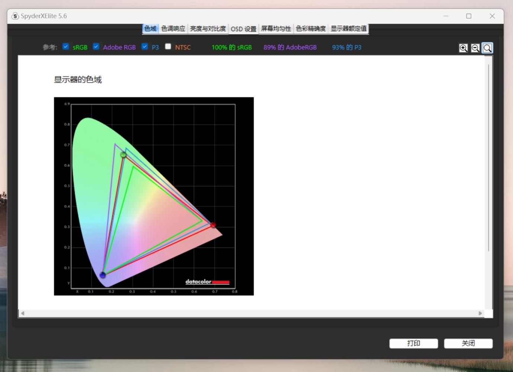Viewport: 513px width, 372px height.
Task: Enable the NTSC reference checkbox
Action: 168,46
